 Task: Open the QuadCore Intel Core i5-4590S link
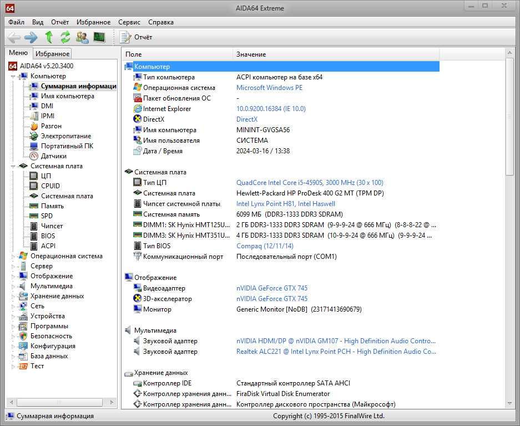[x=310, y=183]
